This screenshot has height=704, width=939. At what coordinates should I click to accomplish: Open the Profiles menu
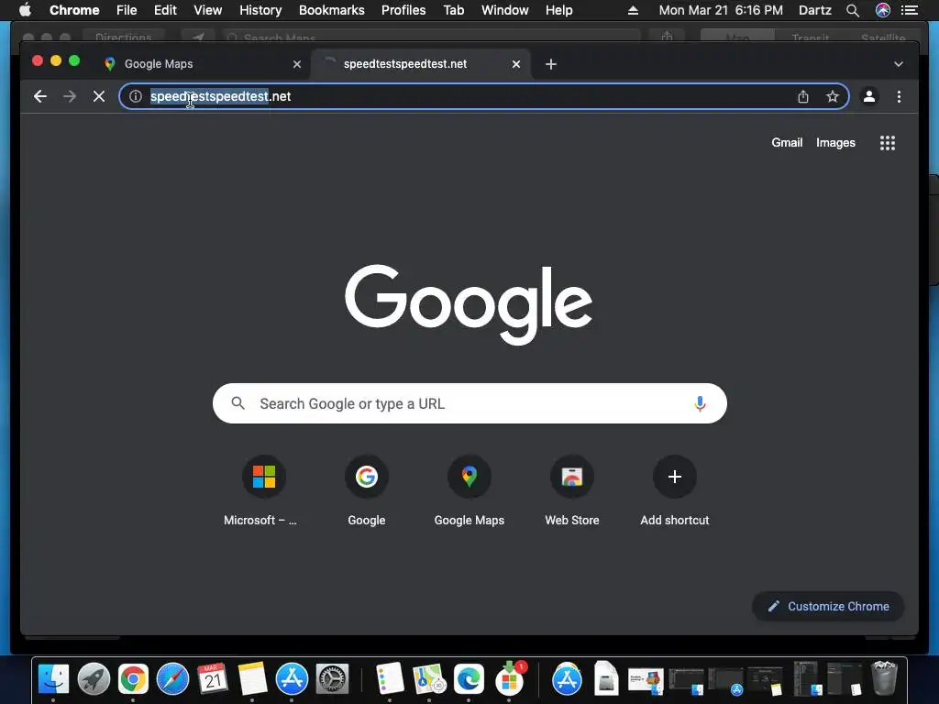(403, 10)
